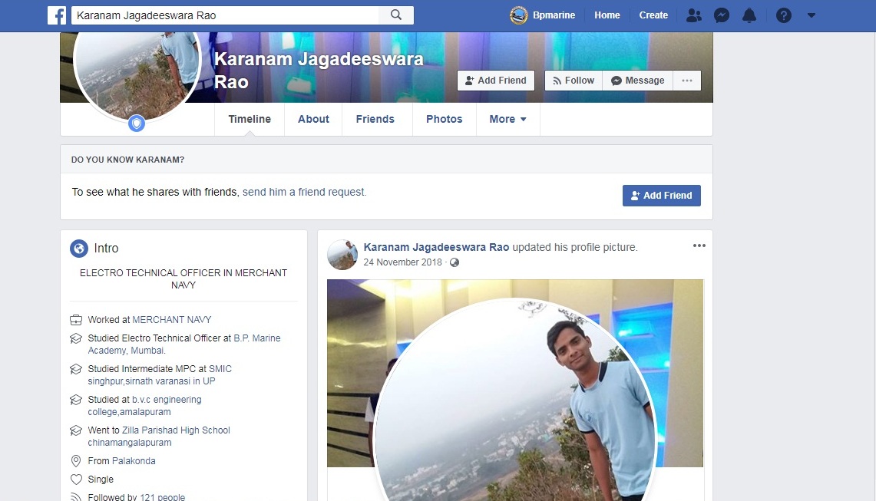Image resolution: width=876 pixels, height=501 pixels.
Task: Open the post options ellipsis menu
Action: click(x=699, y=246)
